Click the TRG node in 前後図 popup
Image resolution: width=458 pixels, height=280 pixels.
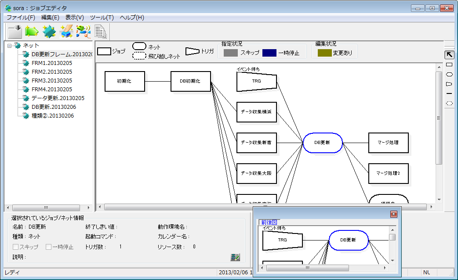point(283,241)
